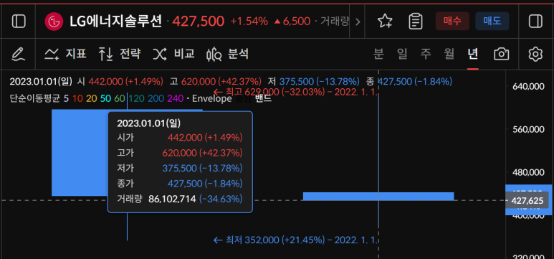Select moving average period 20
The width and height of the screenshot is (554, 259).
click(x=91, y=98)
